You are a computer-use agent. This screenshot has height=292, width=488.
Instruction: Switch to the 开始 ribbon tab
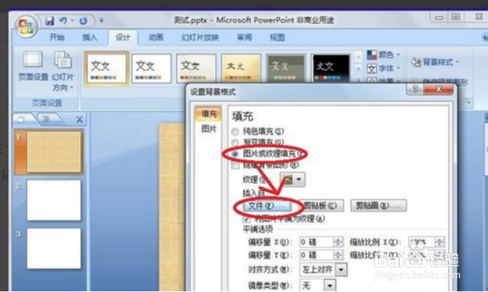click(x=57, y=38)
